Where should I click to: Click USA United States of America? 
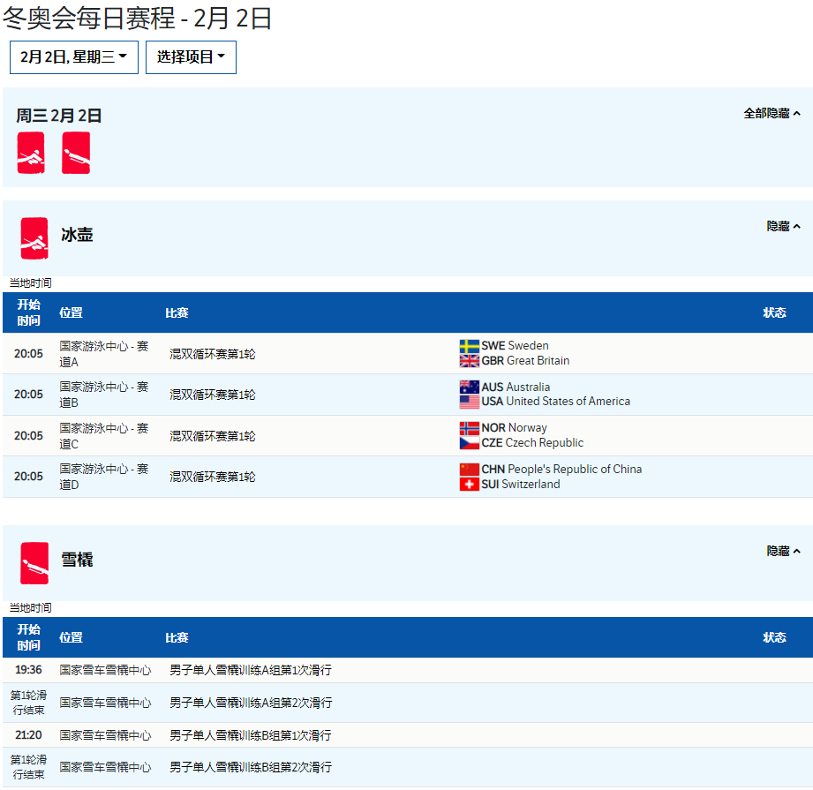[x=555, y=402]
